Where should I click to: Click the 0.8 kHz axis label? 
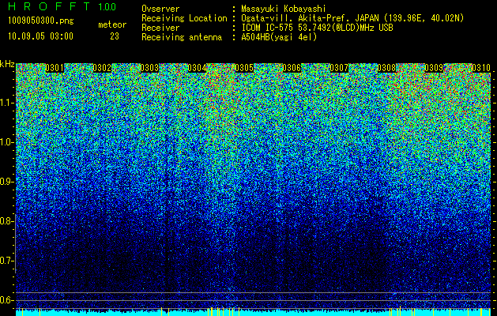tap(6, 221)
